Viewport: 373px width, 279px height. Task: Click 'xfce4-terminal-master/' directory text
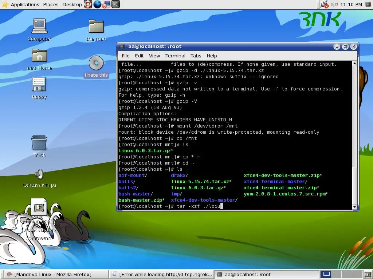[x=275, y=182]
